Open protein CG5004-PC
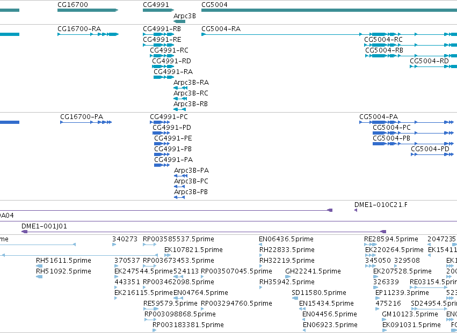This screenshot has height=333, width=457. pyautogui.click(x=391, y=128)
